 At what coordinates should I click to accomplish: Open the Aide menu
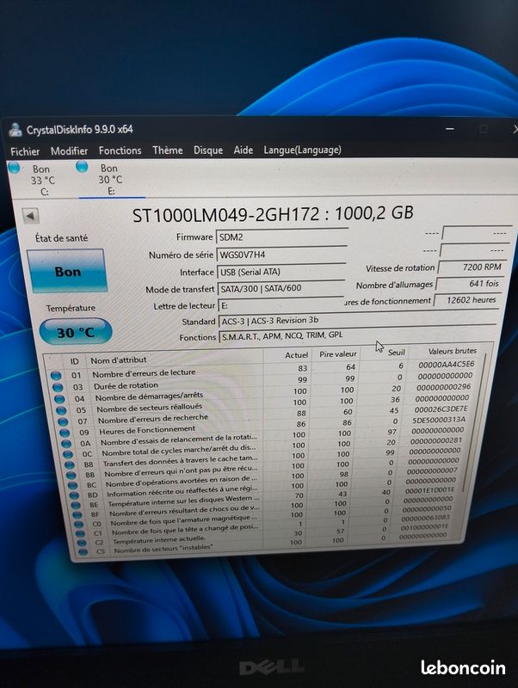[x=244, y=150]
